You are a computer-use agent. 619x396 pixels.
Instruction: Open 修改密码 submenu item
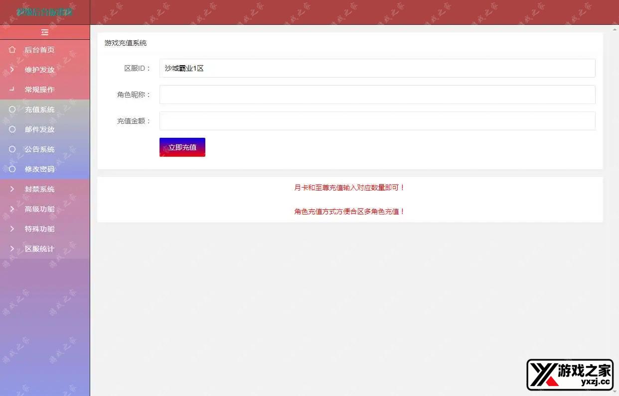(40, 169)
